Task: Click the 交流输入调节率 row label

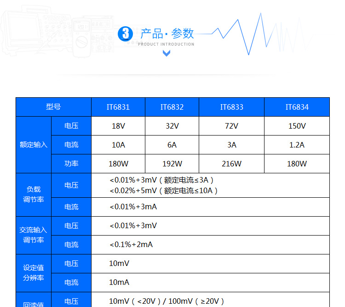Action: click(34, 235)
